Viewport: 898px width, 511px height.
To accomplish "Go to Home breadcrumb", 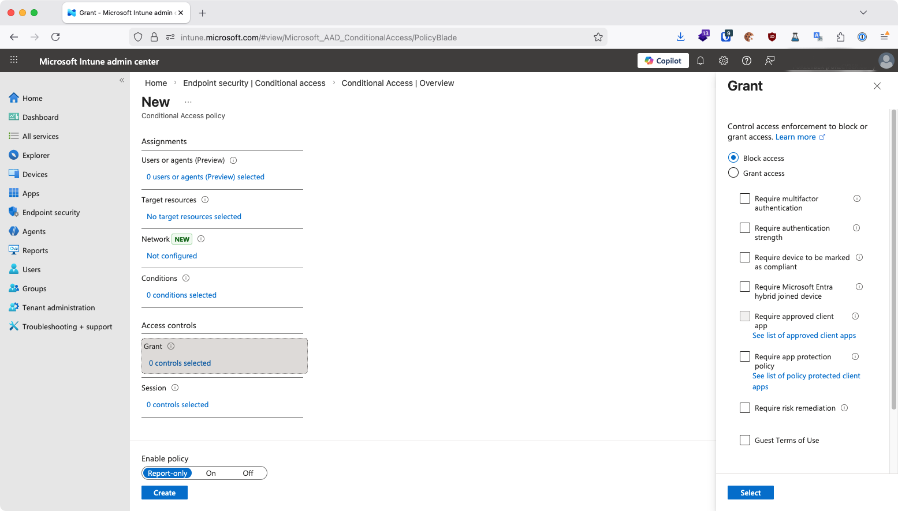I will (156, 83).
